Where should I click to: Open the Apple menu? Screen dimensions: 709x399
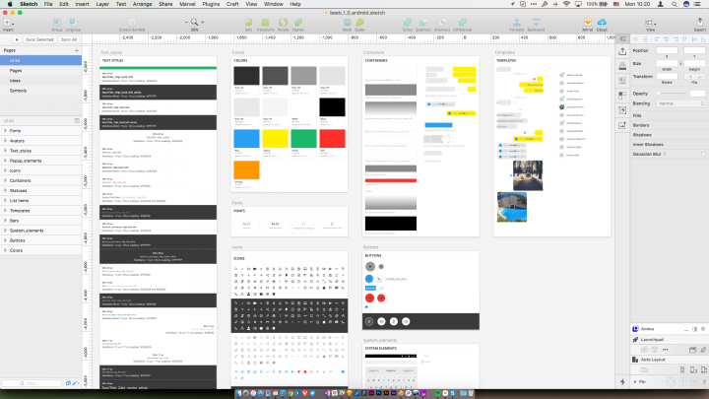[x=8, y=4]
